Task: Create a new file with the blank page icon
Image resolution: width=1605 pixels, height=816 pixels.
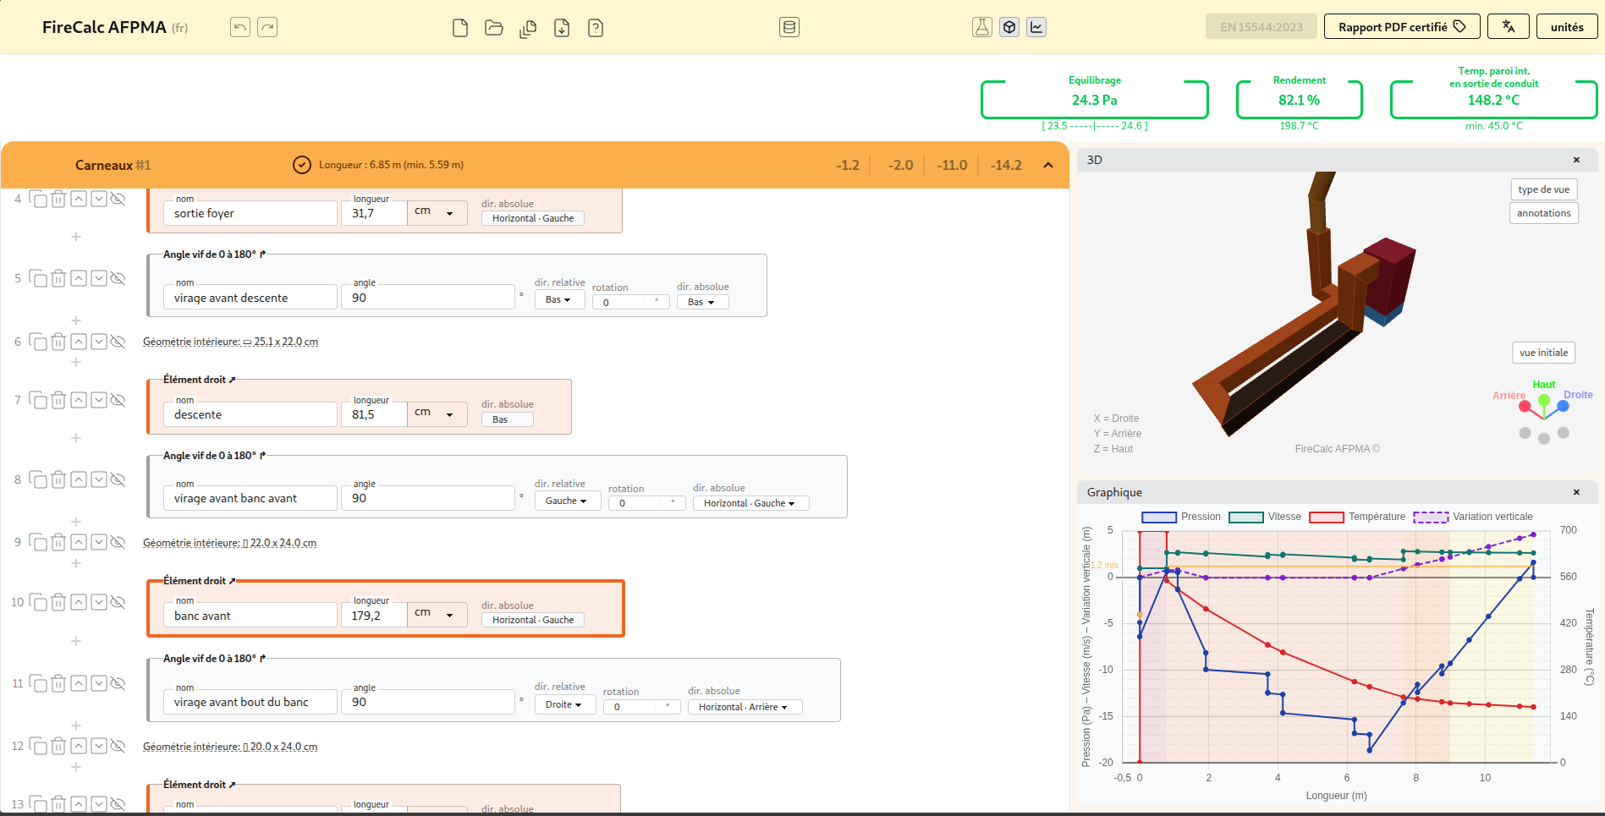Action: pos(460,28)
